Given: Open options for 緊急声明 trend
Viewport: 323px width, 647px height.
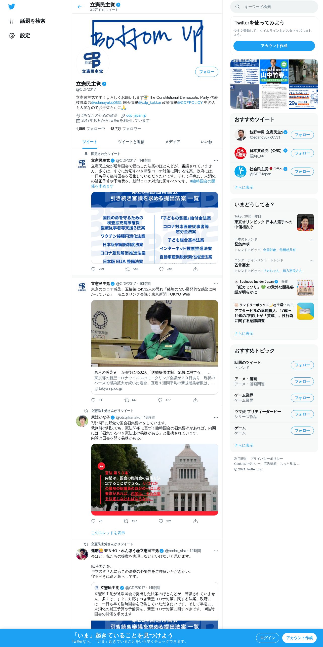Looking at the screenshot, I should tap(311, 240).
